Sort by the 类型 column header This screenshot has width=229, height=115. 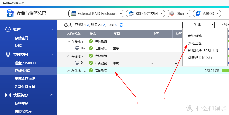117,34
